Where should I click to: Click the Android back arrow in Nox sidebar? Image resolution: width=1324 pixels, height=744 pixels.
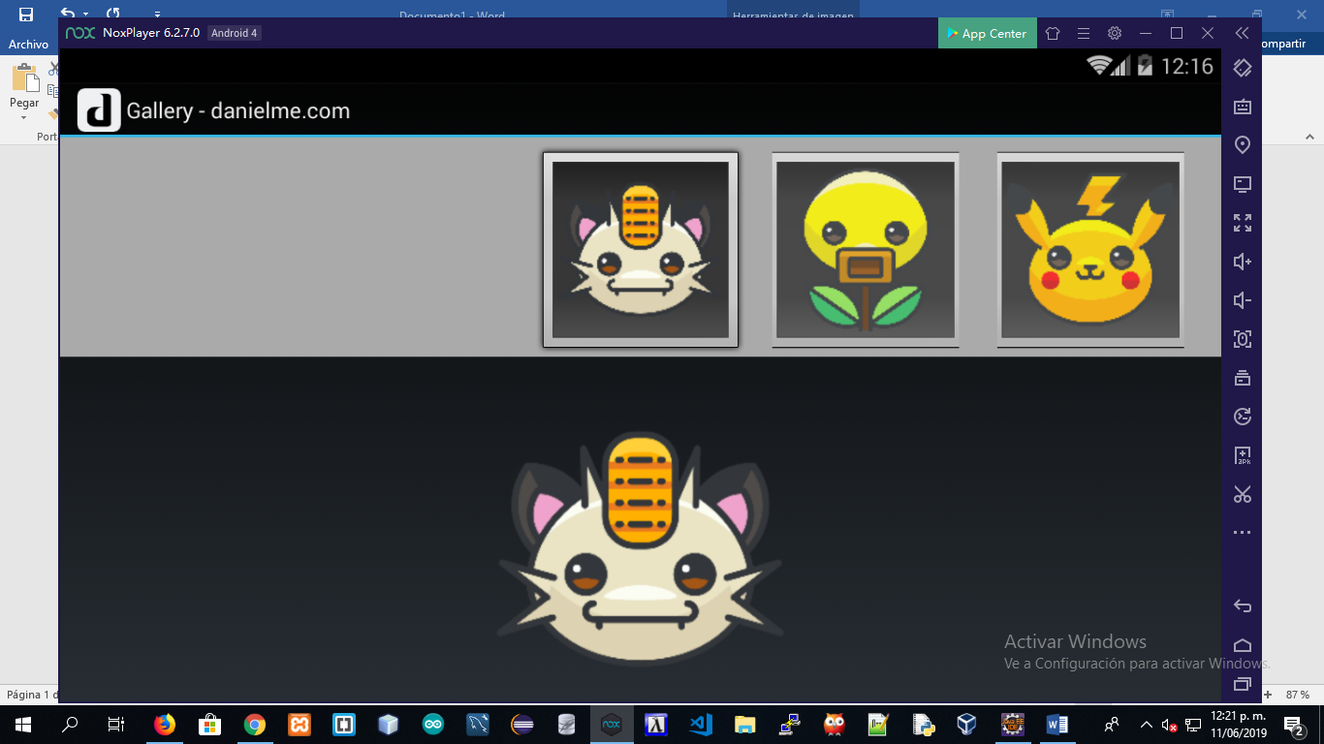(x=1243, y=606)
